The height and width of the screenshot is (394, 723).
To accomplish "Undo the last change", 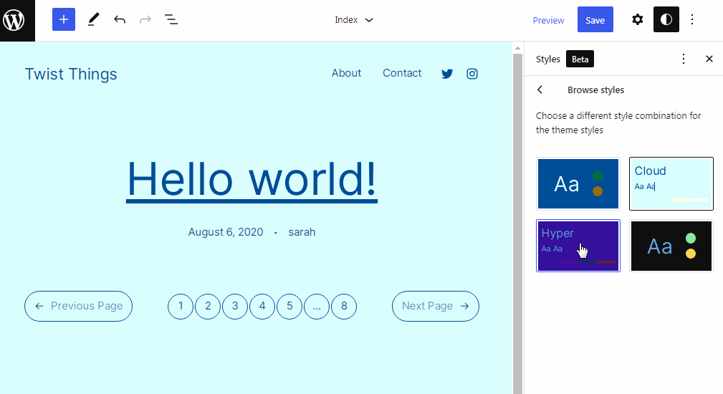I will click(x=120, y=20).
